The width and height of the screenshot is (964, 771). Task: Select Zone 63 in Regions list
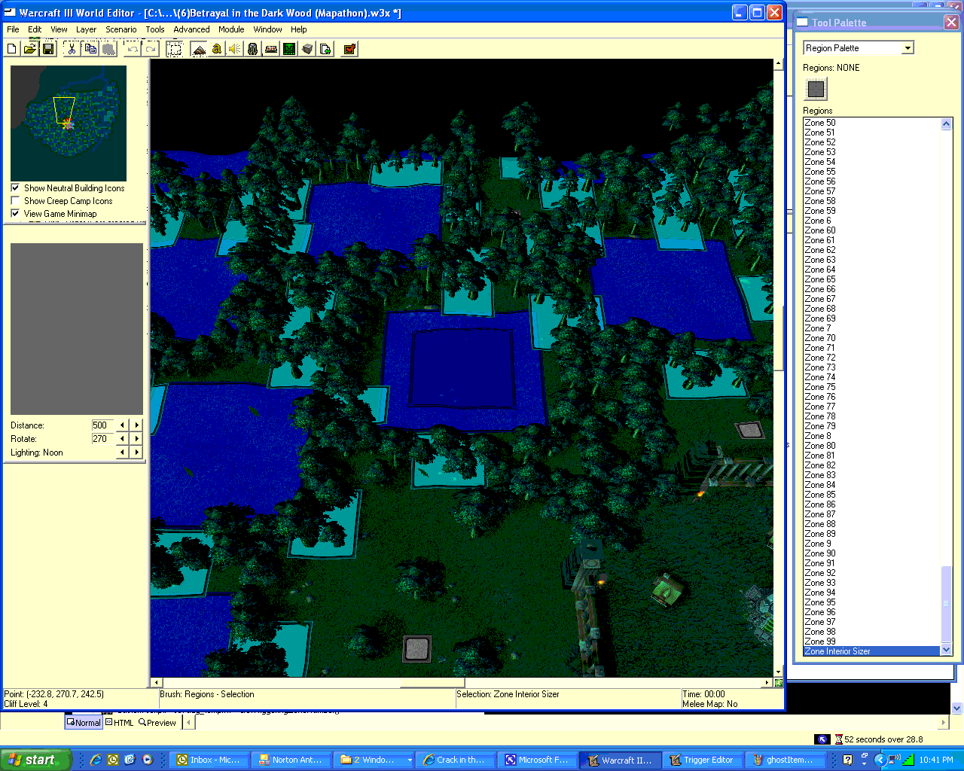pyautogui.click(x=872, y=260)
